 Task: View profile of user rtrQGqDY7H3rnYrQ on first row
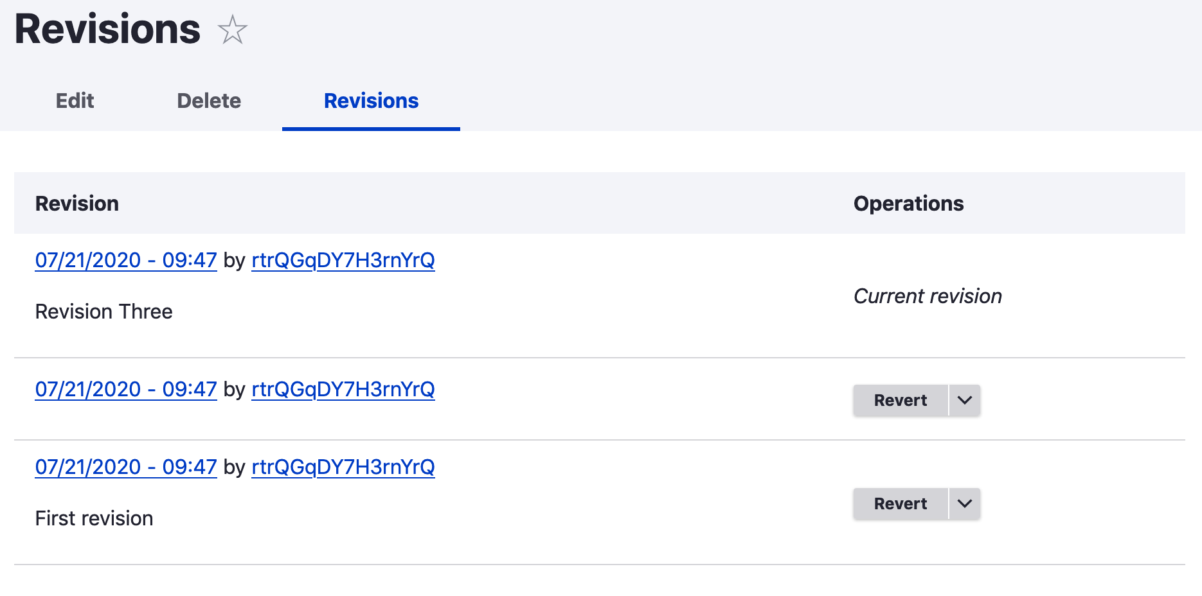point(343,261)
